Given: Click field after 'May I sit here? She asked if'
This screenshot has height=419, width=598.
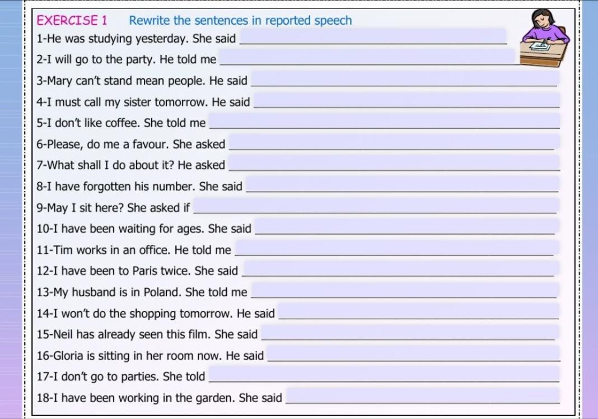Looking at the screenshot, I should 376,206.
